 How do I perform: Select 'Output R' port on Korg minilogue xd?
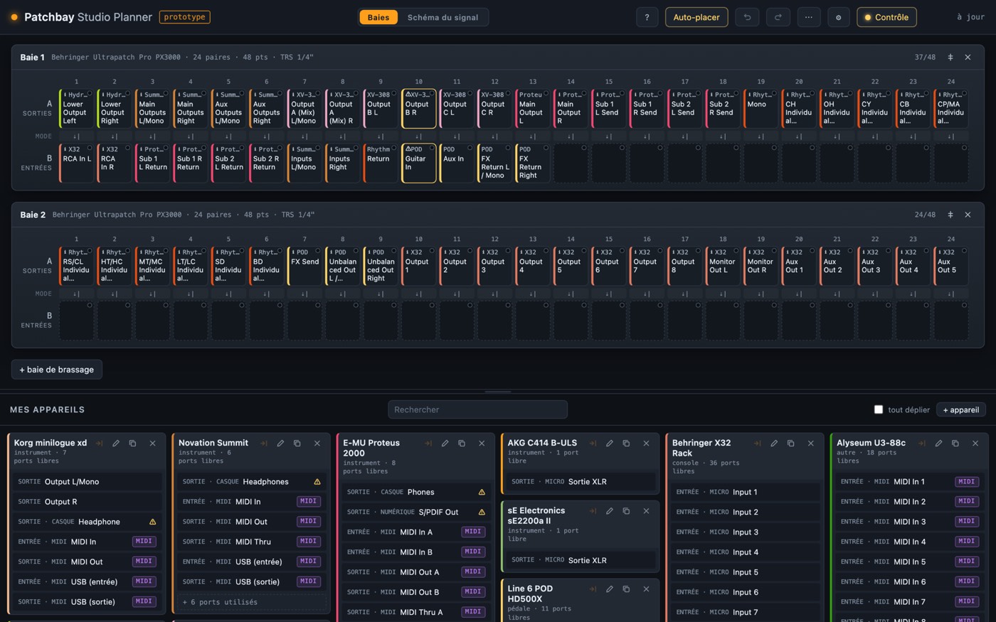point(88,502)
